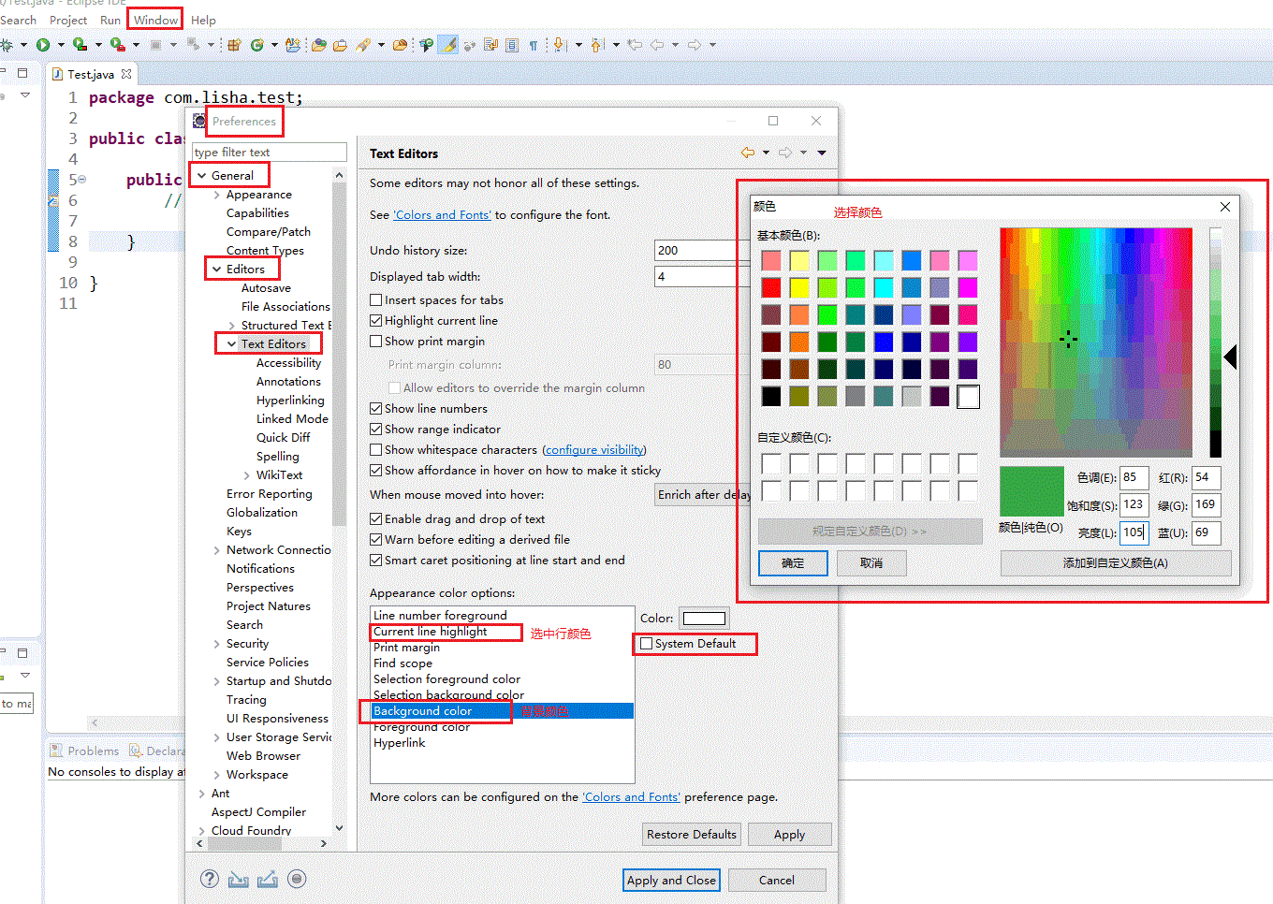
Task: Click the back arrow in Text Editors page header
Action: point(747,153)
